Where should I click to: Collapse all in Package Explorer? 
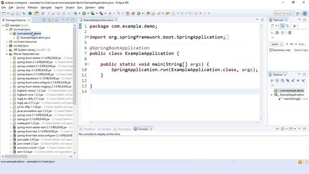(x=44, y=20)
